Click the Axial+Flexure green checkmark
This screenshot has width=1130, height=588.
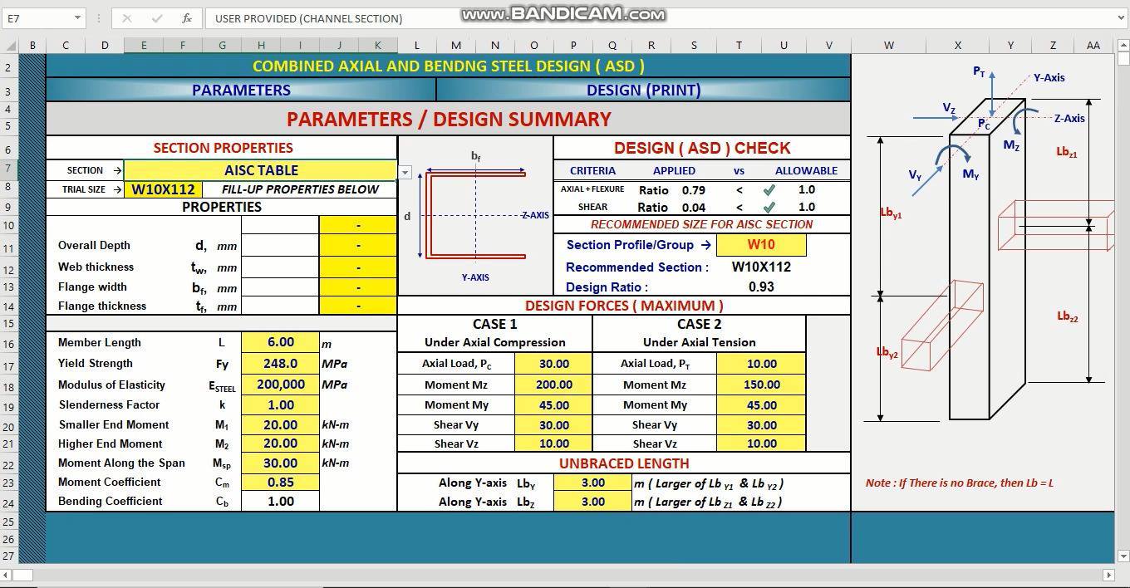click(769, 189)
